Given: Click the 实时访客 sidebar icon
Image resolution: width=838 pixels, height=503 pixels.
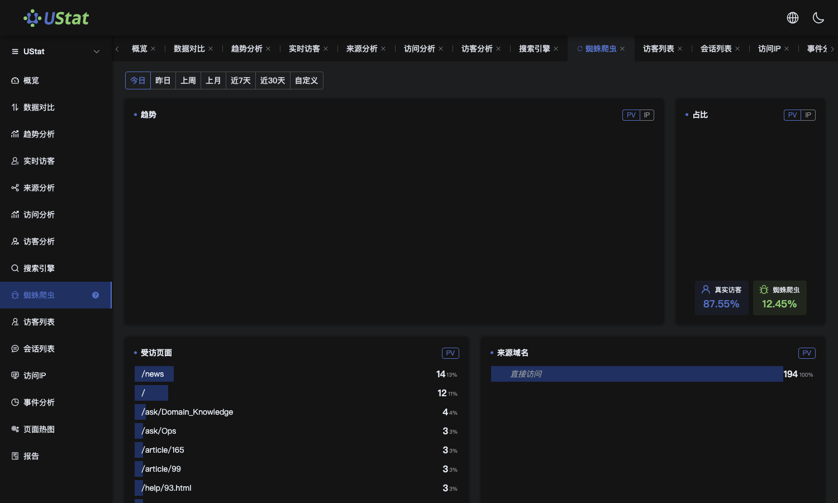Looking at the screenshot, I should point(15,161).
